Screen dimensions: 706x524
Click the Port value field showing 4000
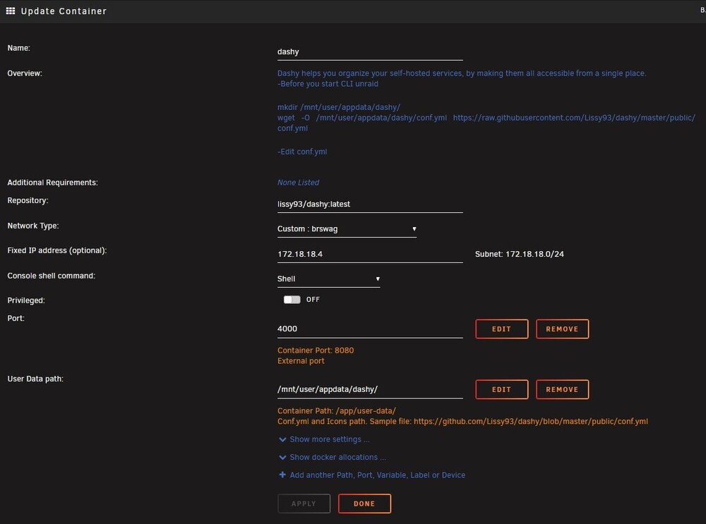pyautogui.click(x=370, y=329)
